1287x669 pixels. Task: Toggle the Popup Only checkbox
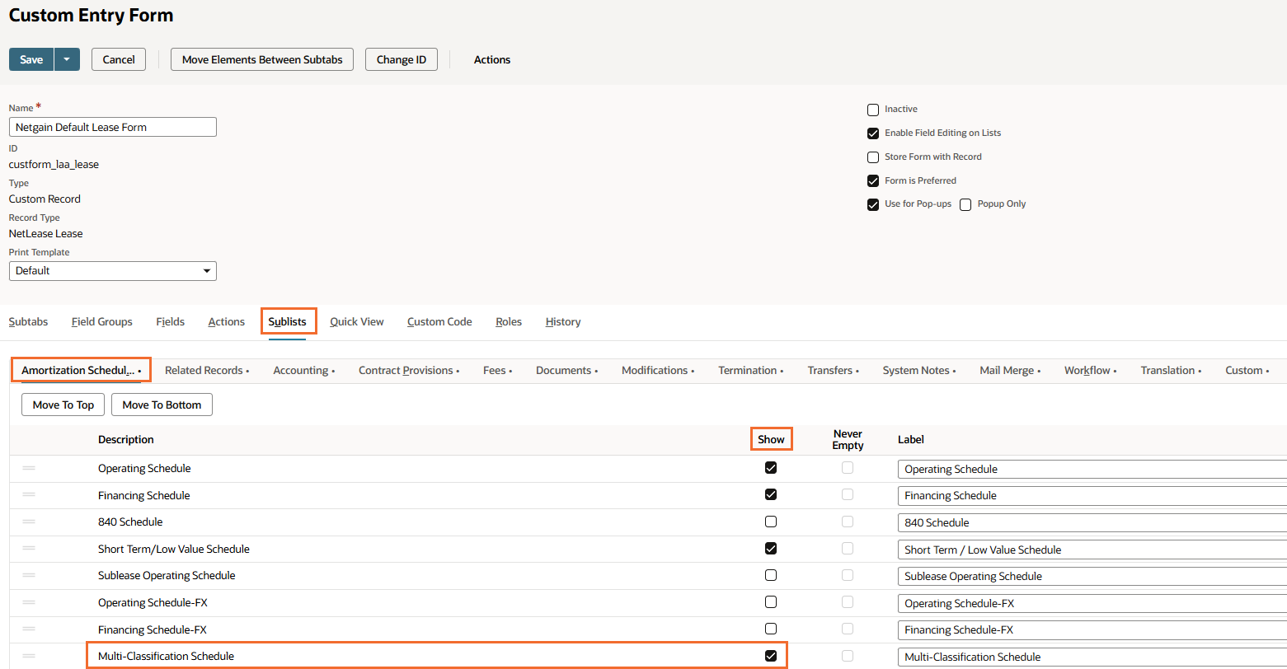(x=965, y=204)
